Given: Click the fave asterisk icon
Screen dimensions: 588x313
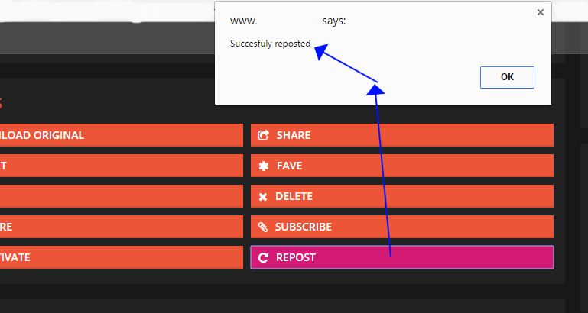Looking at the screenshot, I should pyautogui.click(x=264, y=166).
